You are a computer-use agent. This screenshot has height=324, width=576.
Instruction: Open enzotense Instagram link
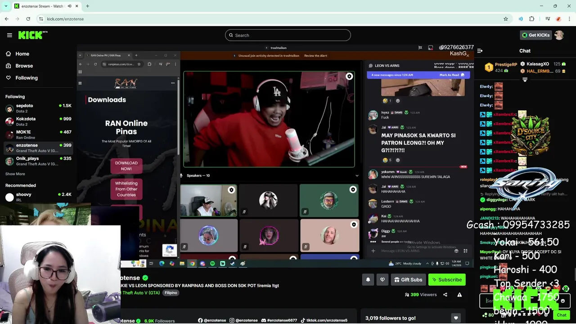pyautogui.click(x=243, y=320)
